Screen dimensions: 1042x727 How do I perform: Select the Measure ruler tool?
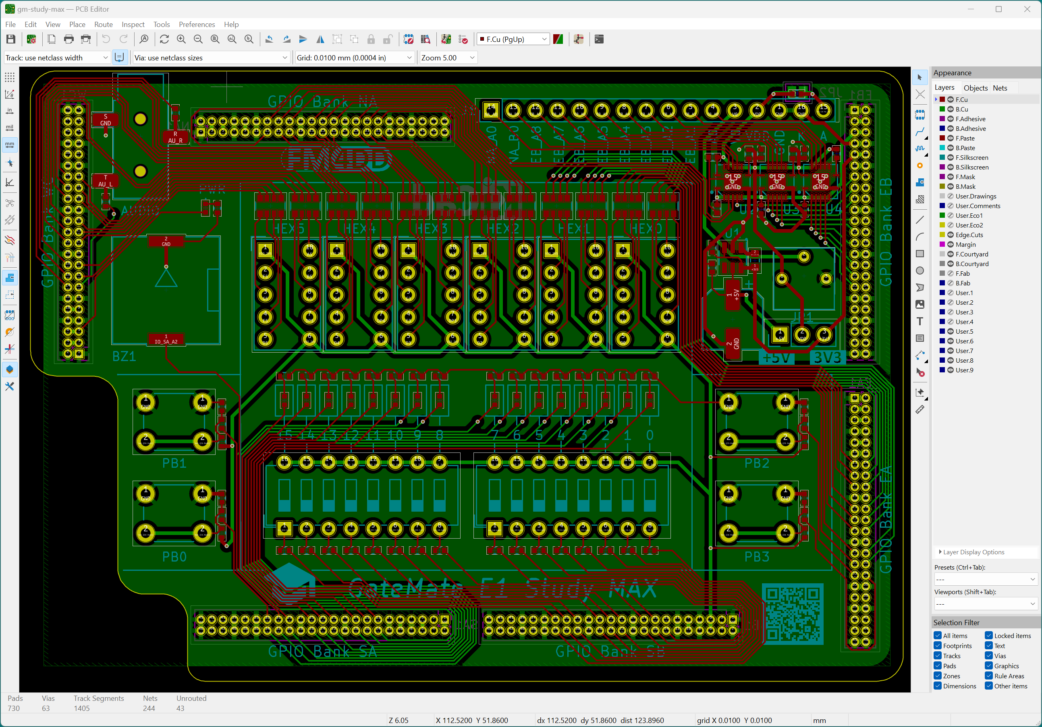coord(920,409)
